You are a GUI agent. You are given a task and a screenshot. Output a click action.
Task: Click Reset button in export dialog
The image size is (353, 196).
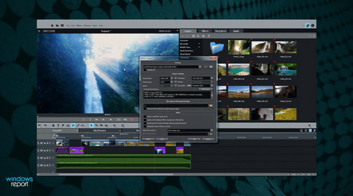(x=148, y=139)
